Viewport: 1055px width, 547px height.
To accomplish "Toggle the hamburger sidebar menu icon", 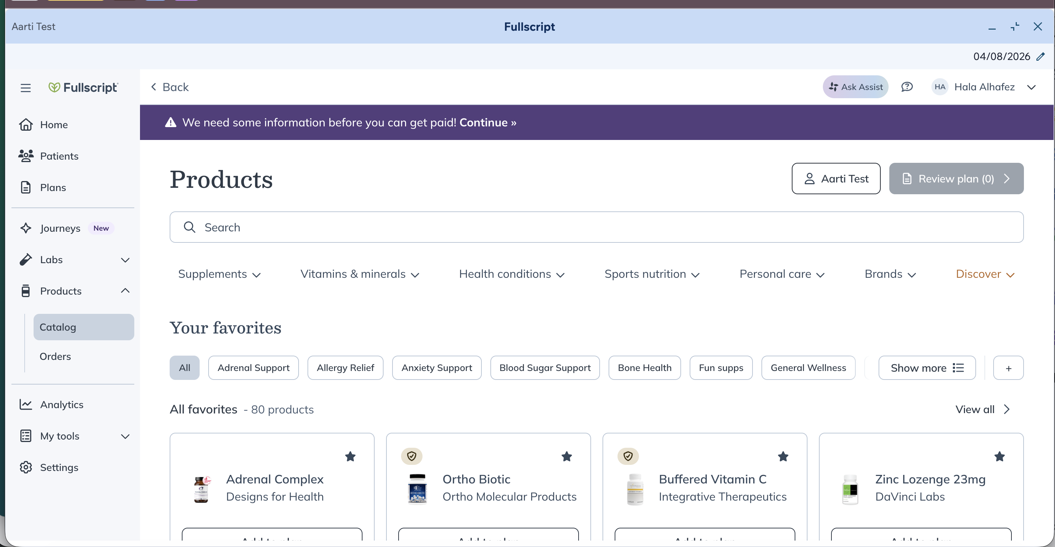I will point(25,87).
